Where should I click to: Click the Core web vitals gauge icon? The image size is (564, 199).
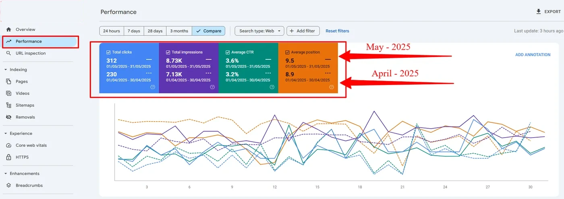[8, 145]
